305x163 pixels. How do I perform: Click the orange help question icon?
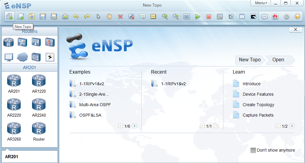[298, 16]
